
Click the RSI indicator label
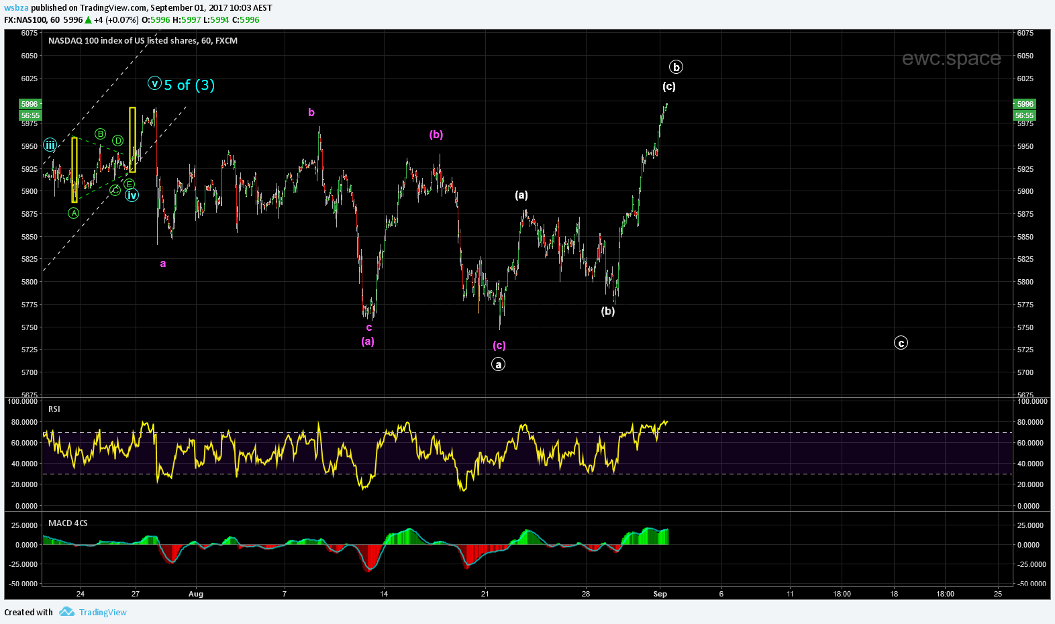(54, 409)
